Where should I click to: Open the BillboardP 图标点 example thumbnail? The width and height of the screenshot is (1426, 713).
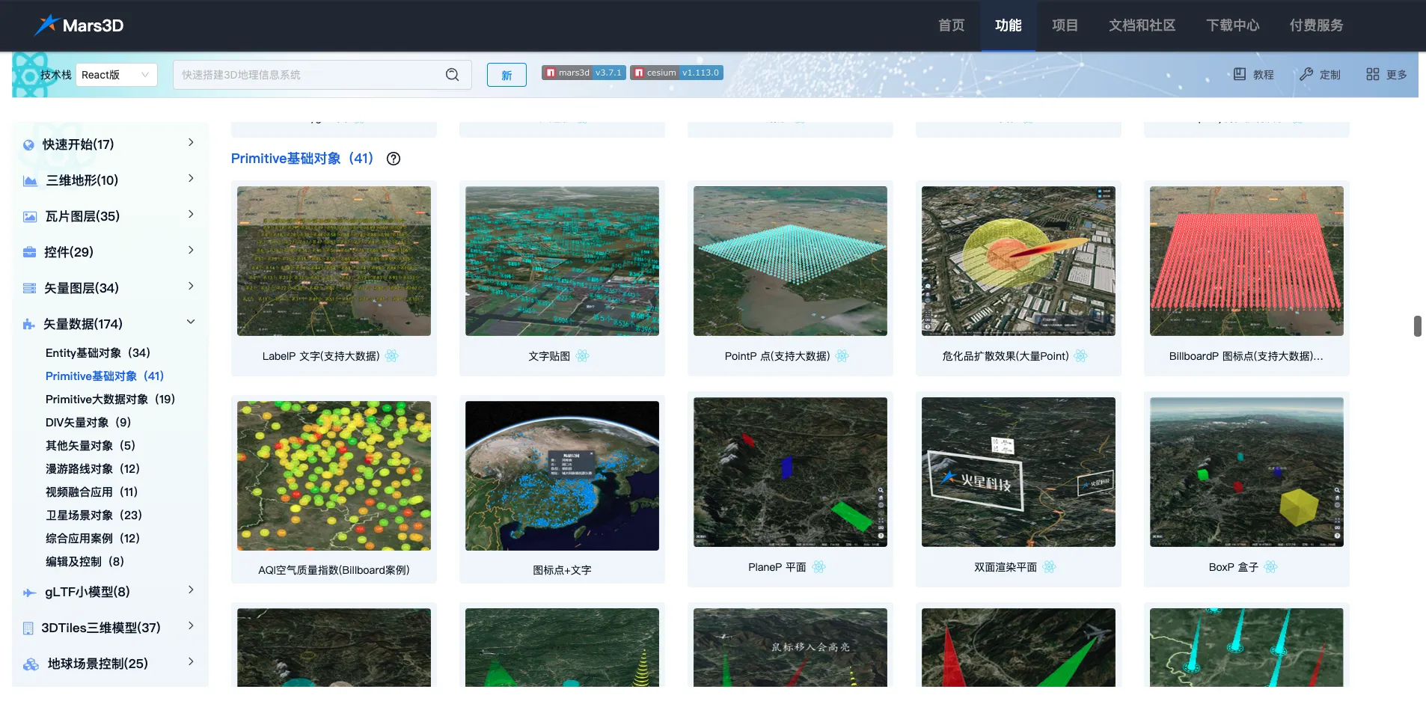(x=1246, y=261)
